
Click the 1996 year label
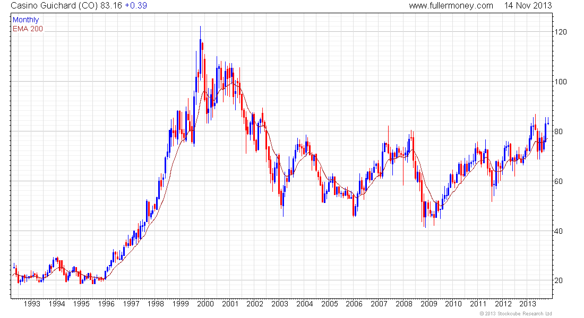[x=106, y=304]
